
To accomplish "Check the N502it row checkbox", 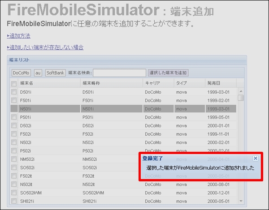I will click(x=14, y=184).
